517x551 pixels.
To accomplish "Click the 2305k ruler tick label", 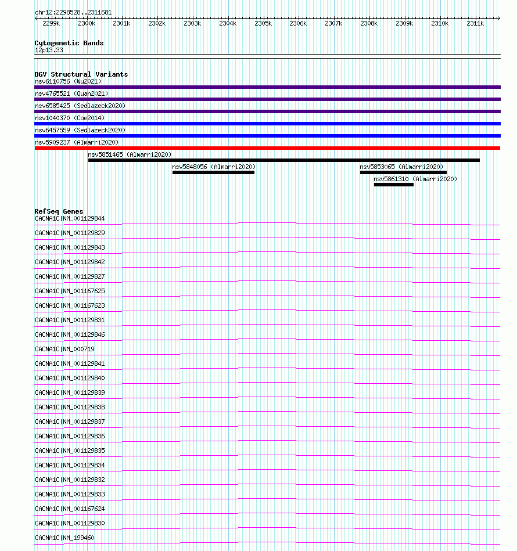I will (263, 24).
